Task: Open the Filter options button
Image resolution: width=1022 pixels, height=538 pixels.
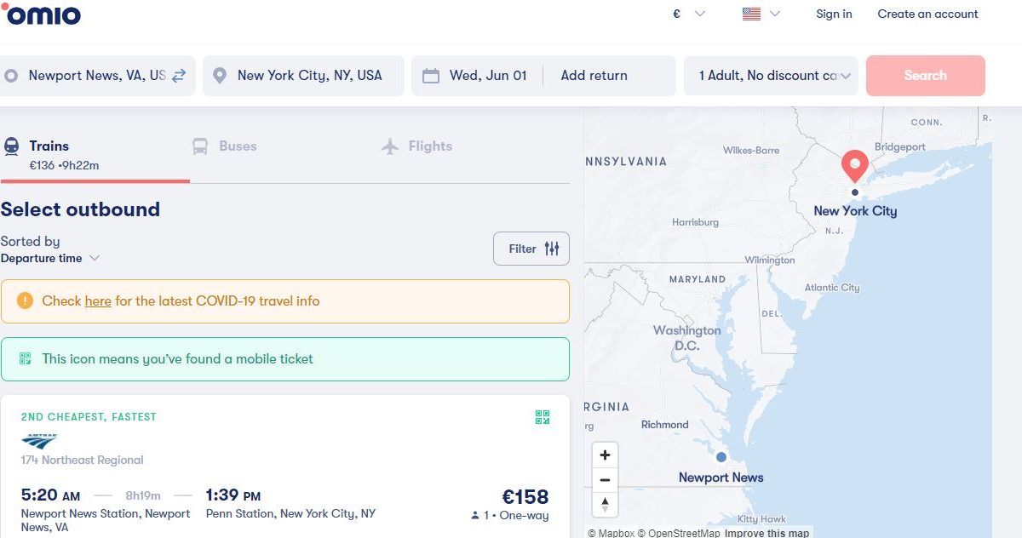Action: tap(531, 249)
